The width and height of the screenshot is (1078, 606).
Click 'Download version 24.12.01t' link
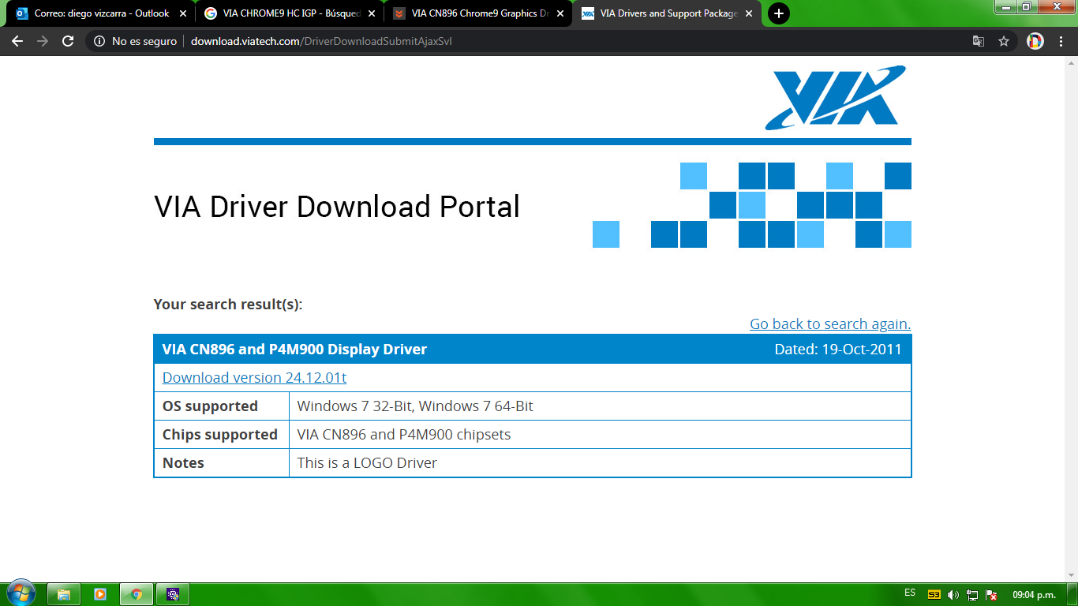254,377
